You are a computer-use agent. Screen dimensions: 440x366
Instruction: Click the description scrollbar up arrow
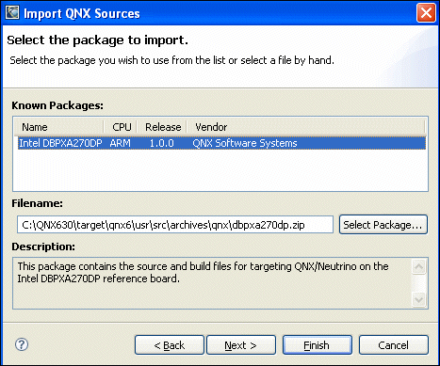418,267
